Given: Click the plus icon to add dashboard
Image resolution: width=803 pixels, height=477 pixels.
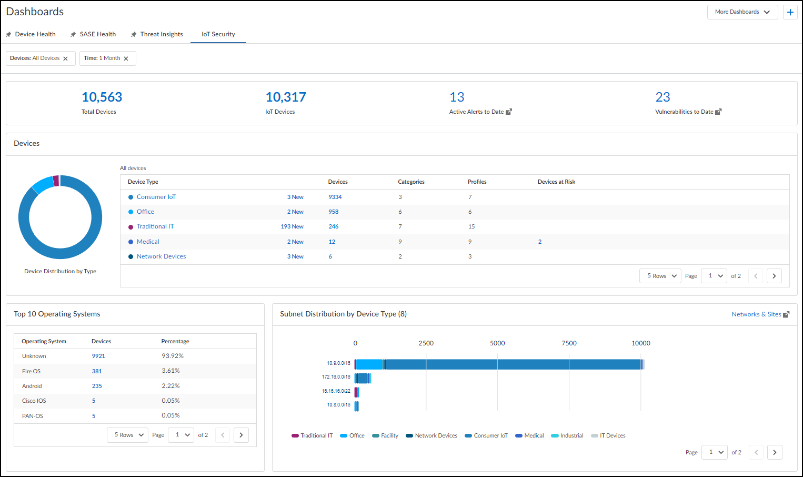Looking at the screenshot, I should [790, 12].
